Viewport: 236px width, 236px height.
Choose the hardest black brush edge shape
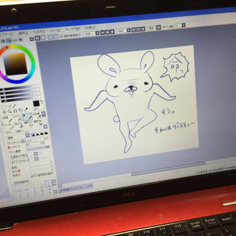46,133
